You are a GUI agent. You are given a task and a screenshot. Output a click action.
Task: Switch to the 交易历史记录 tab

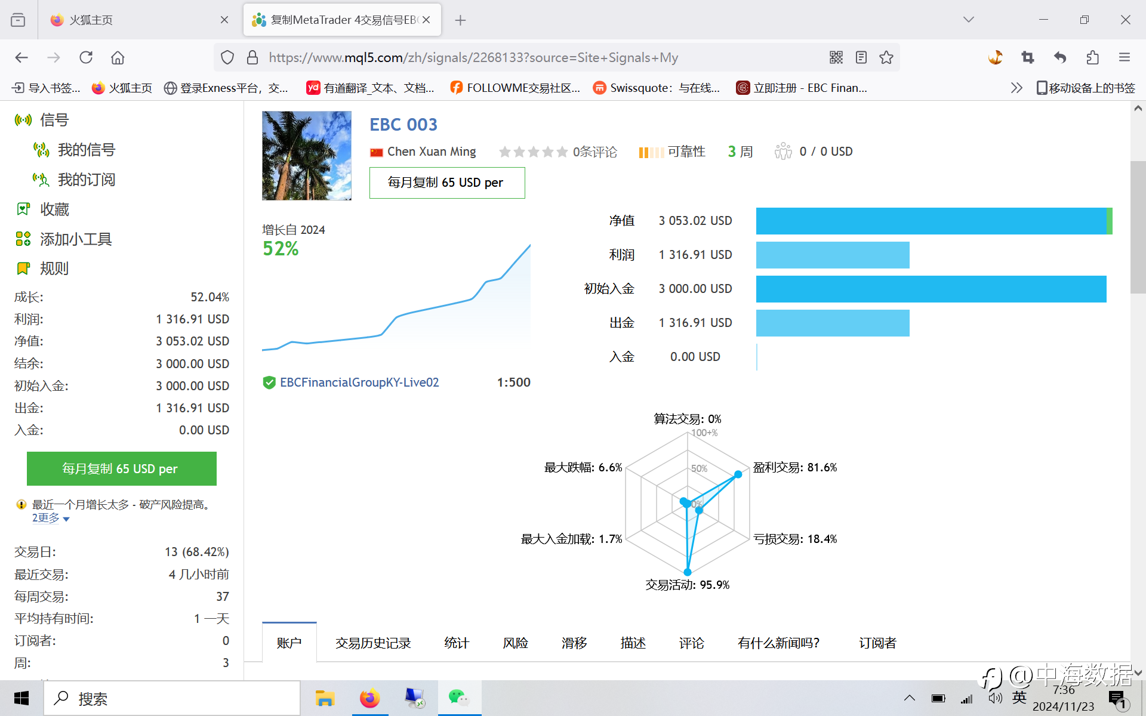coord(373,643)
